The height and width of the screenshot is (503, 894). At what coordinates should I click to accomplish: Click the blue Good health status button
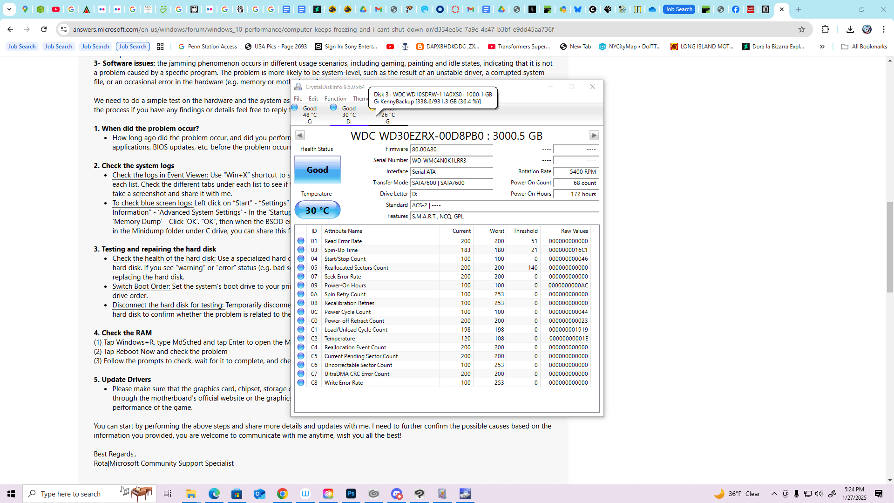tap(317, 170)
